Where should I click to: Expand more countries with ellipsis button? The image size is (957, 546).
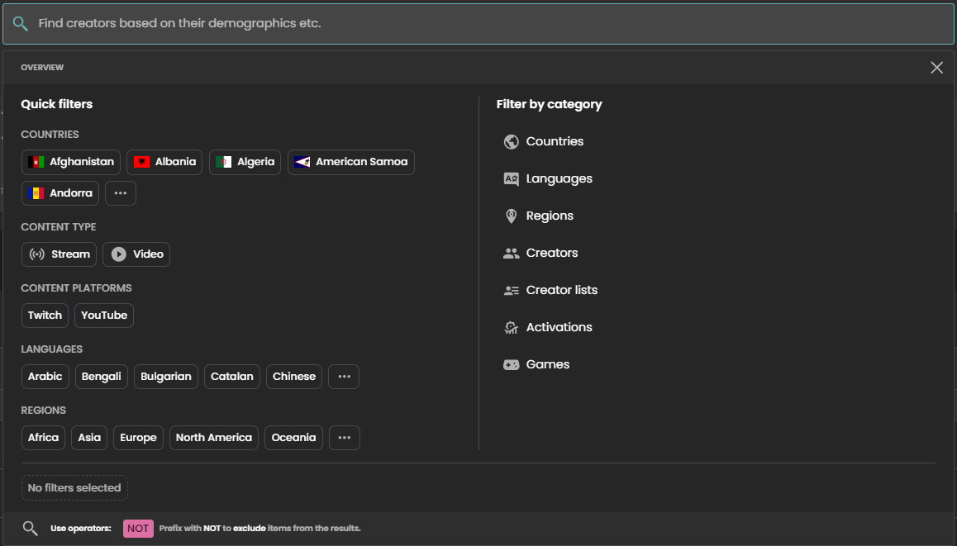pyautogui.click(x=121, y=193)
